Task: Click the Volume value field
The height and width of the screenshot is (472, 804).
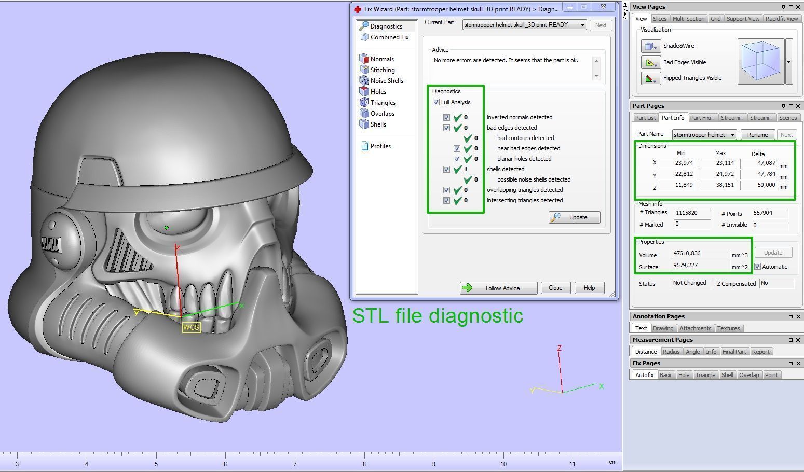Action: click(x=700, y=254)
